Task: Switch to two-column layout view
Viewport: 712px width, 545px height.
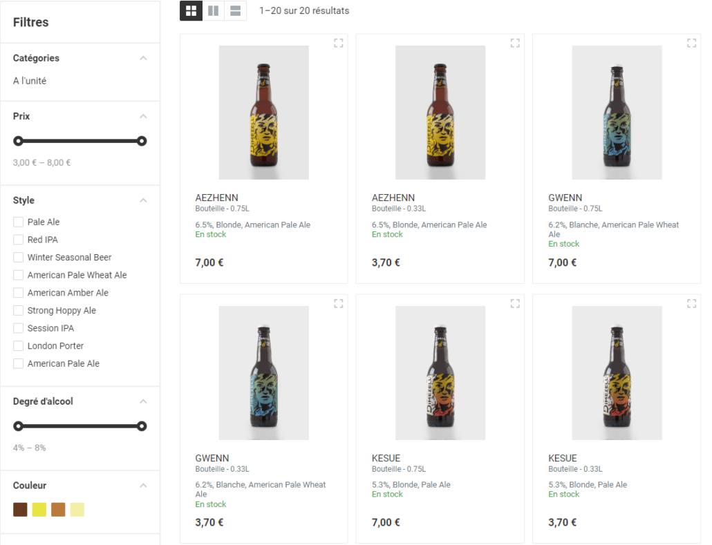Action: tap(214, 10)
